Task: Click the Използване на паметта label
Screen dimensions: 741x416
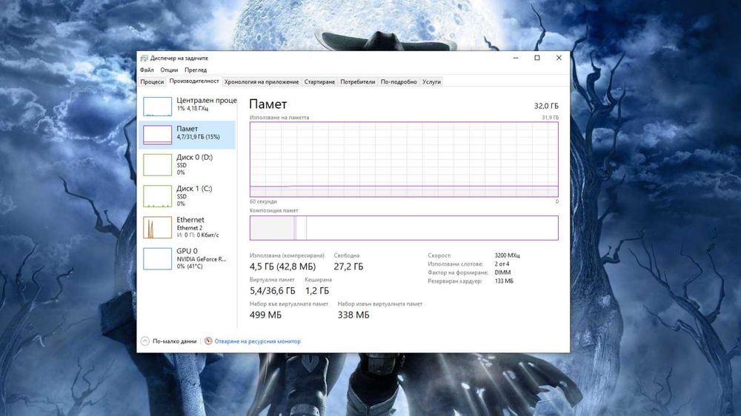Action: [279, 118]
